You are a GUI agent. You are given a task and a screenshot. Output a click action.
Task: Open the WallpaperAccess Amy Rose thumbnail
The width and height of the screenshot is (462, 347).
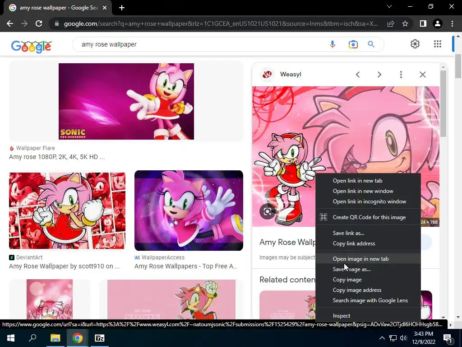(x=189, y=211)
